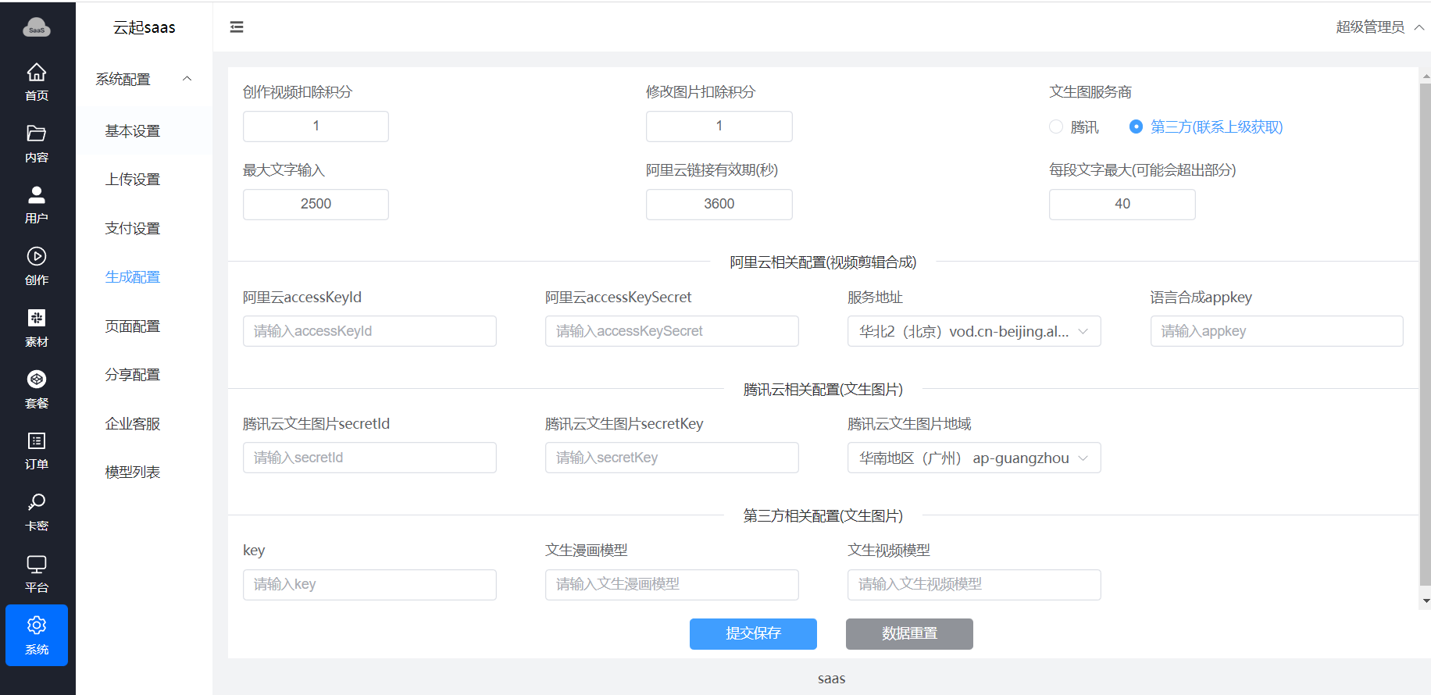The width and height of the screenshot is (1431, 695).
Task: Focus the 最大文字输入 field
Action: coord(316,205)
